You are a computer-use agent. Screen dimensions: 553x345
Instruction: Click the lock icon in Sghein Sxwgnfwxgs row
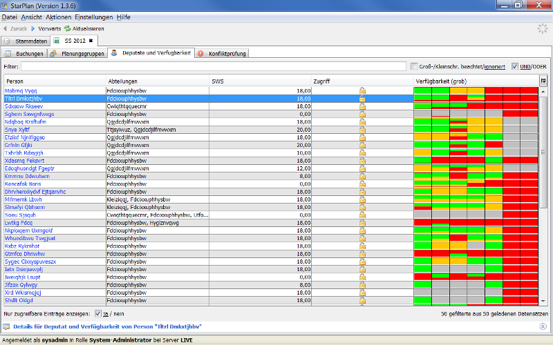[362, 114]
